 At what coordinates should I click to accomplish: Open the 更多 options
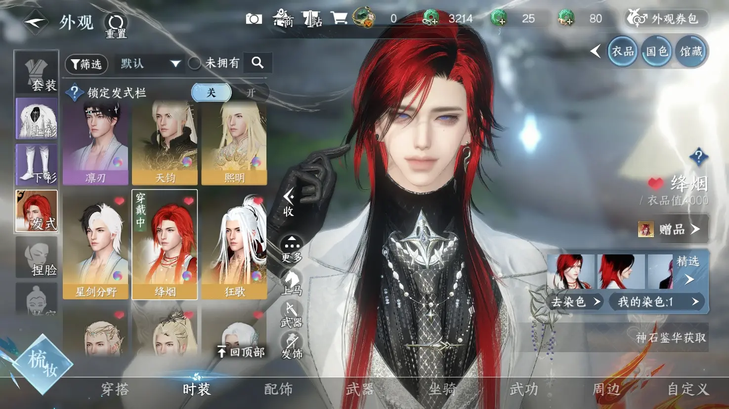point(292,248)
